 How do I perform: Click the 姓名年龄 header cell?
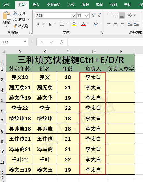20,68
